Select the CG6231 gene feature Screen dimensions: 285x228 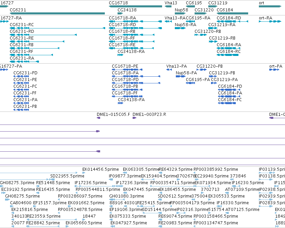pyautogui.click(x=57, y=13)
